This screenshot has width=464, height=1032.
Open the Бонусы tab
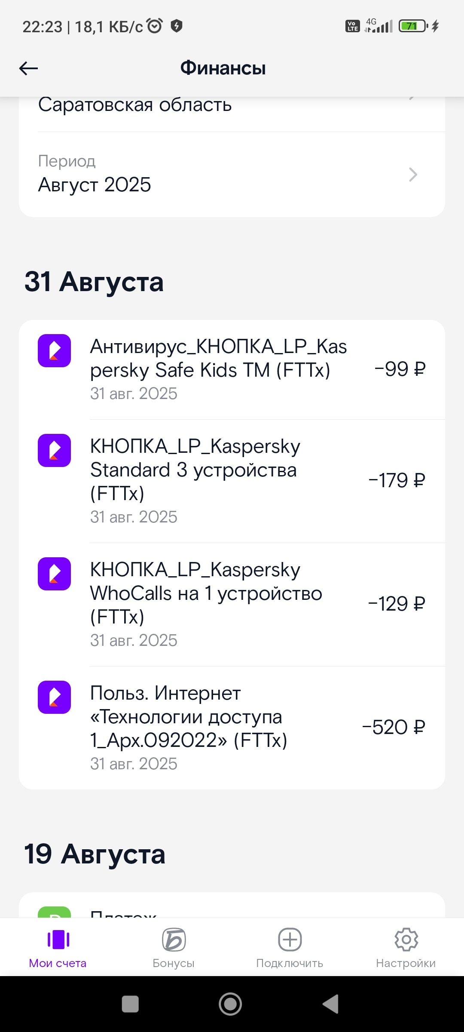pos(174,947)
